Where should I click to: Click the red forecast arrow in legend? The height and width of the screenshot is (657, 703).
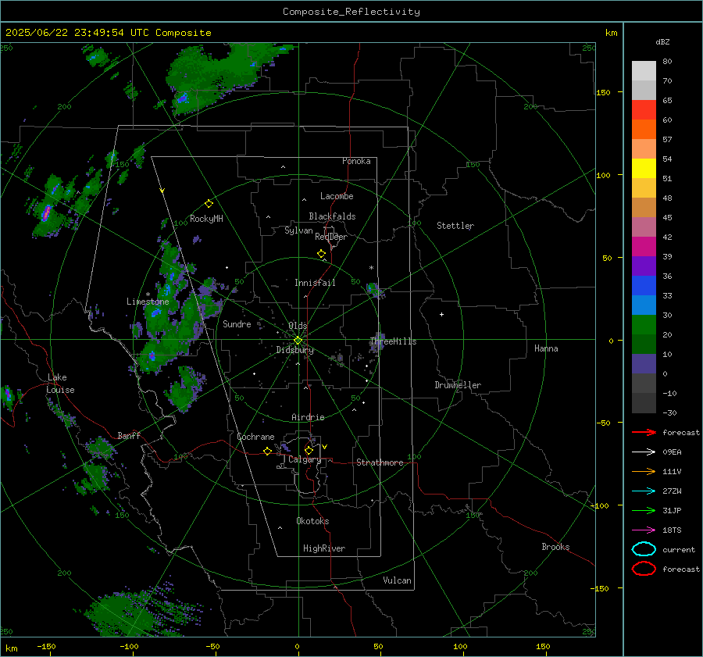coord(644,432)
